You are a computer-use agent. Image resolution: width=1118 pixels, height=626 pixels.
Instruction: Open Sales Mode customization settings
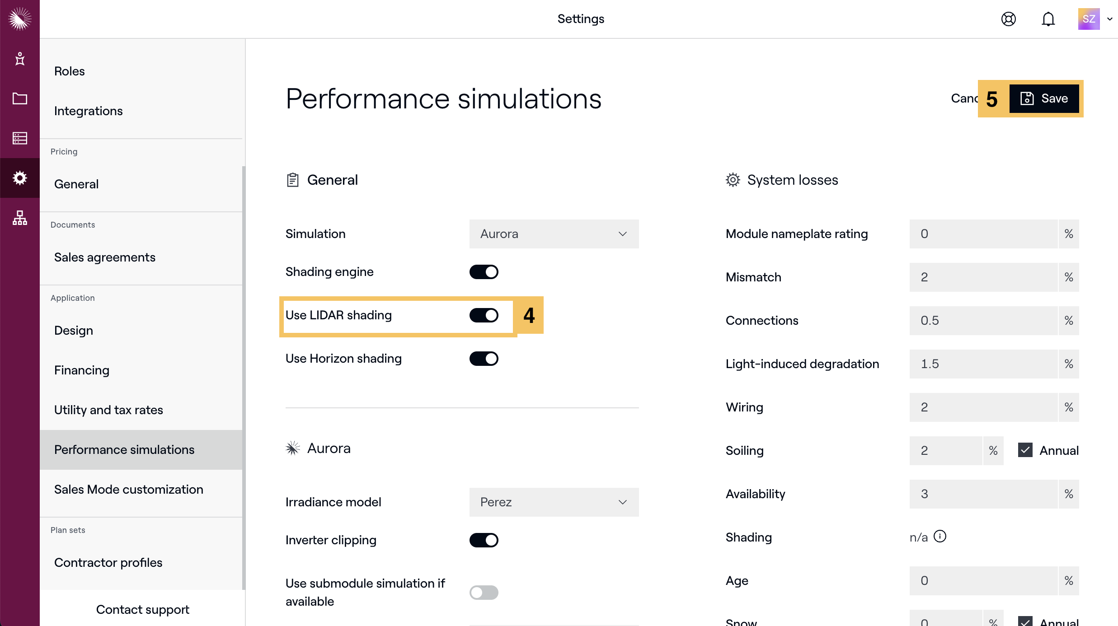pyautogui.click(x=129, y=490)
